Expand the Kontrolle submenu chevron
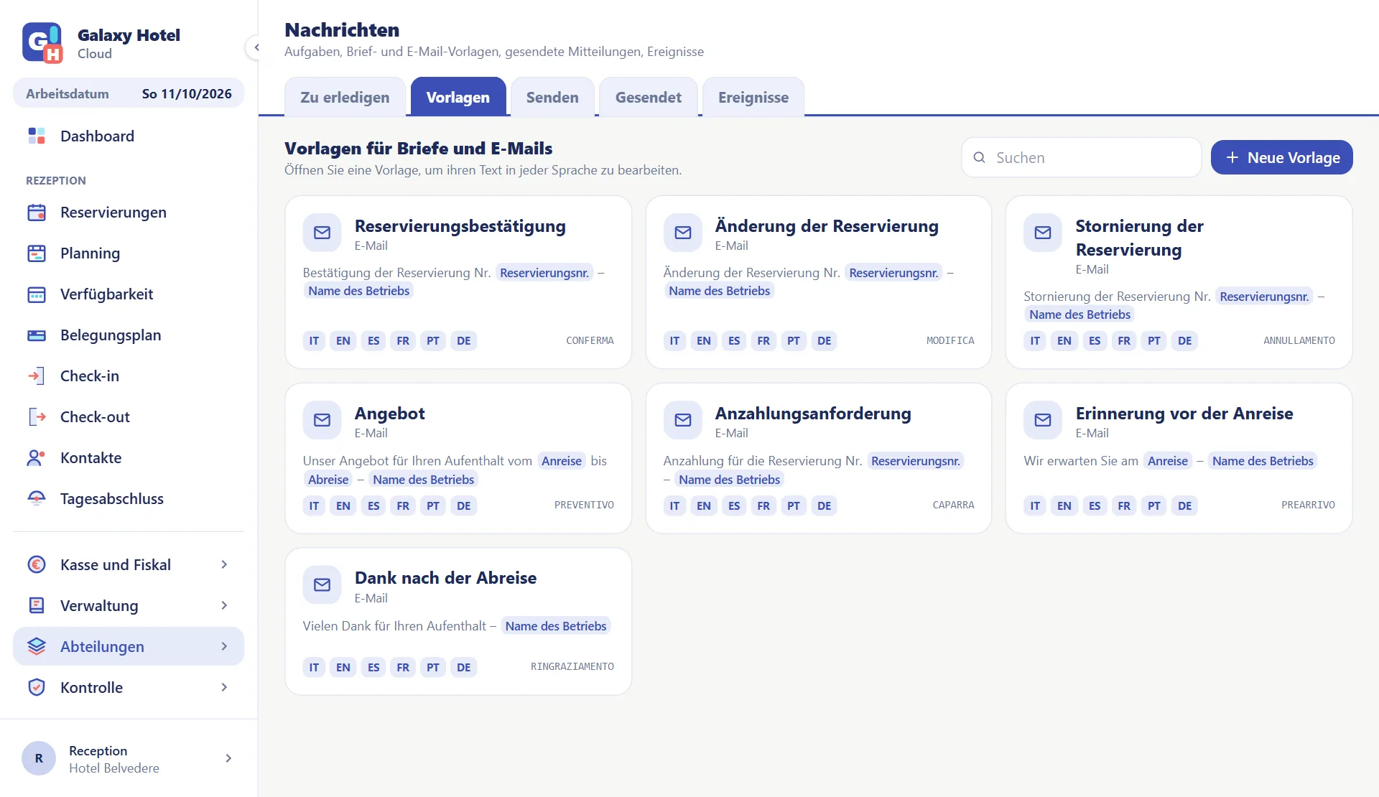 point(224,687)
